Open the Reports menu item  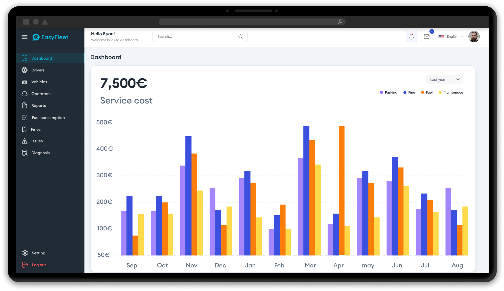pos(39,105)
